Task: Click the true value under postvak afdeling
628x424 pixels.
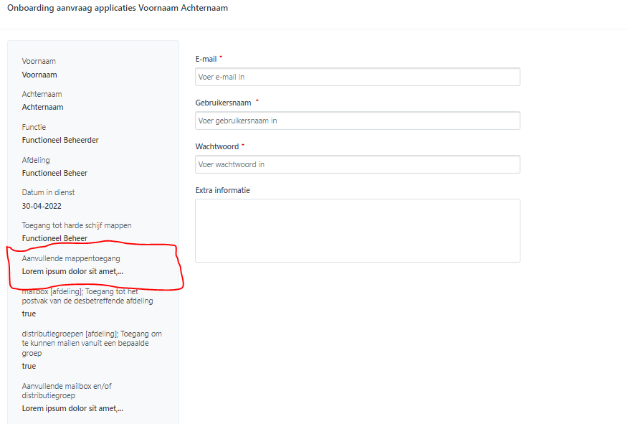Action: point(29,314)
